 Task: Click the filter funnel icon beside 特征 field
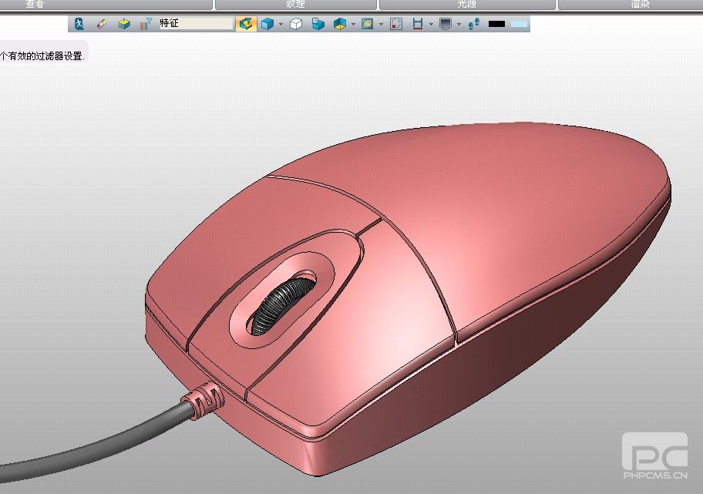(146, 24)
